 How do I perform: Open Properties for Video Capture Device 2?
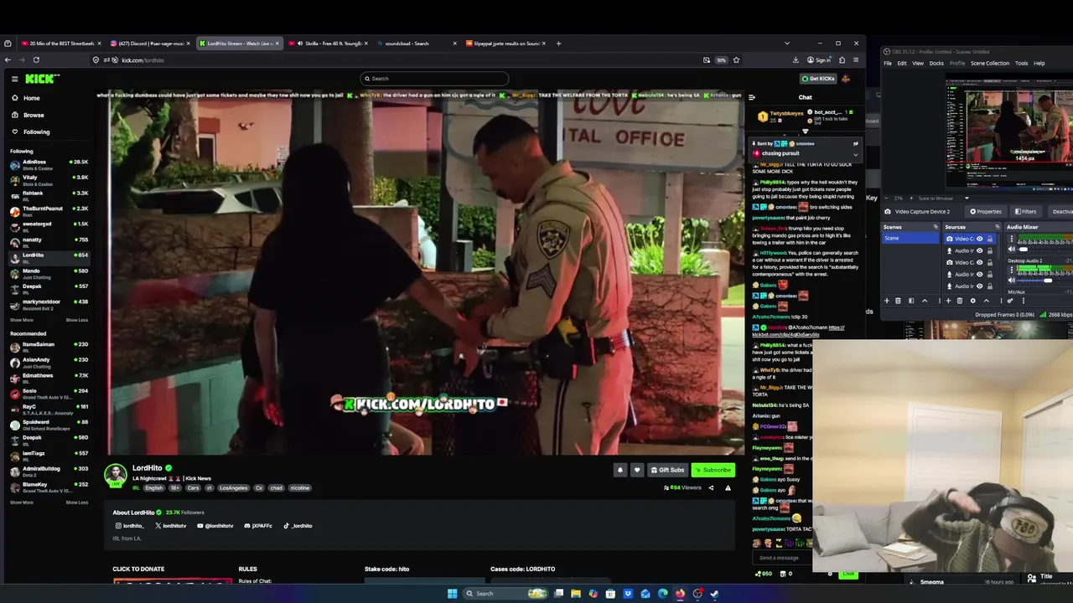tap(985, 212)
